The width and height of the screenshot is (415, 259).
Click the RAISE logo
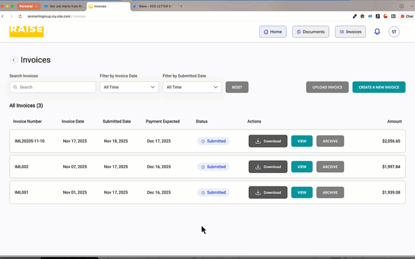(26, 31)
